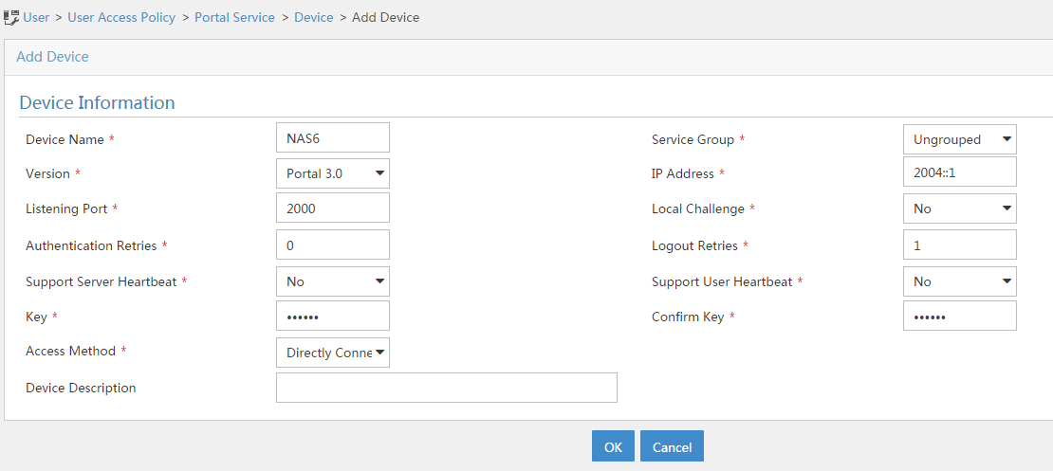This screenshot has height=471, width=1053.
Task: Open the Version dropdown
Action: [333, 173]
